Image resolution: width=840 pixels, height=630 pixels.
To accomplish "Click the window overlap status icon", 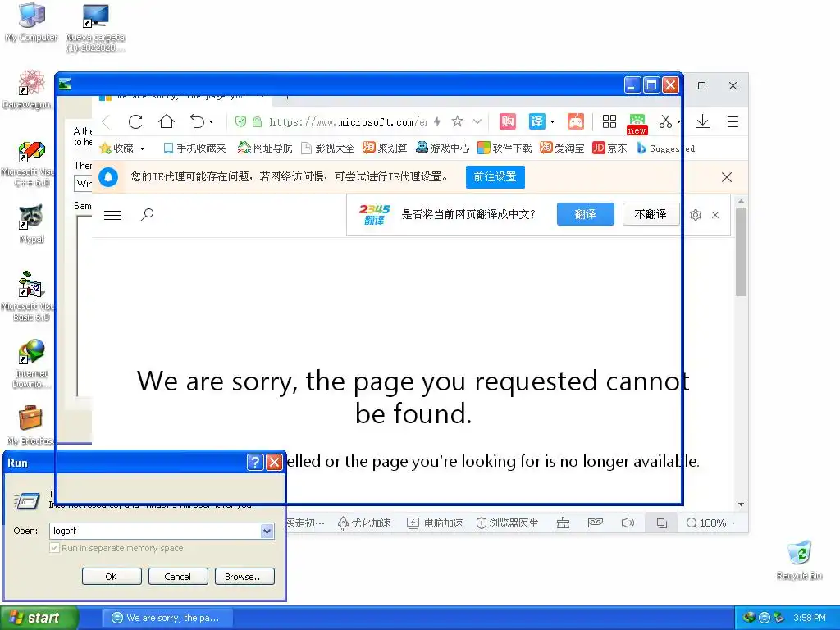I will (662, 523).
